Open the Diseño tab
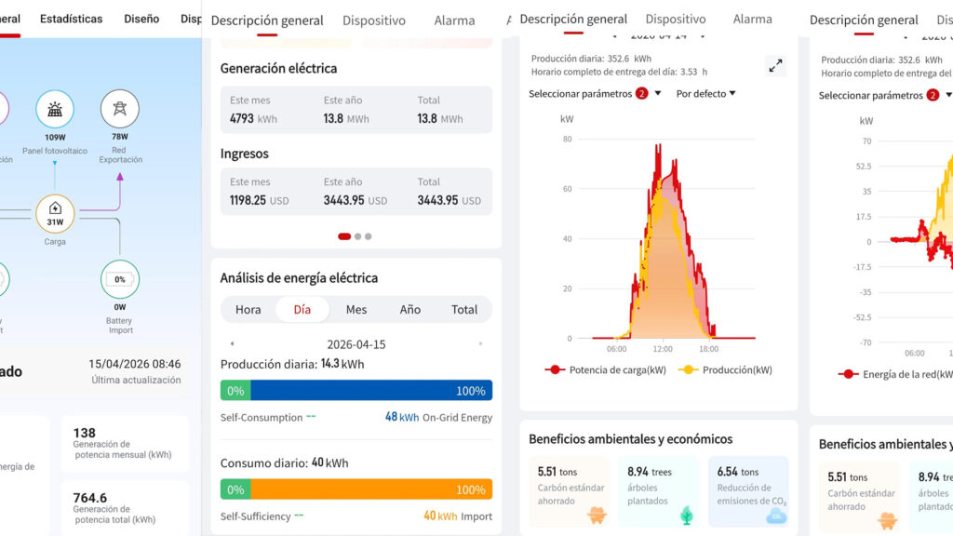Image resolution: width=953 pixels, height=536 pixels. [x=141, y=19]
